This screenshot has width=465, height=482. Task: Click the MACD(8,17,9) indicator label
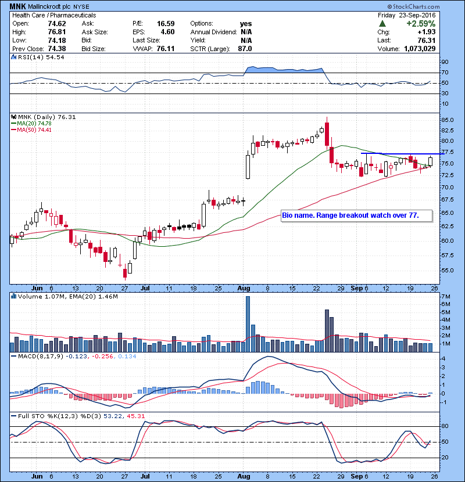click(x=41, y=357)
